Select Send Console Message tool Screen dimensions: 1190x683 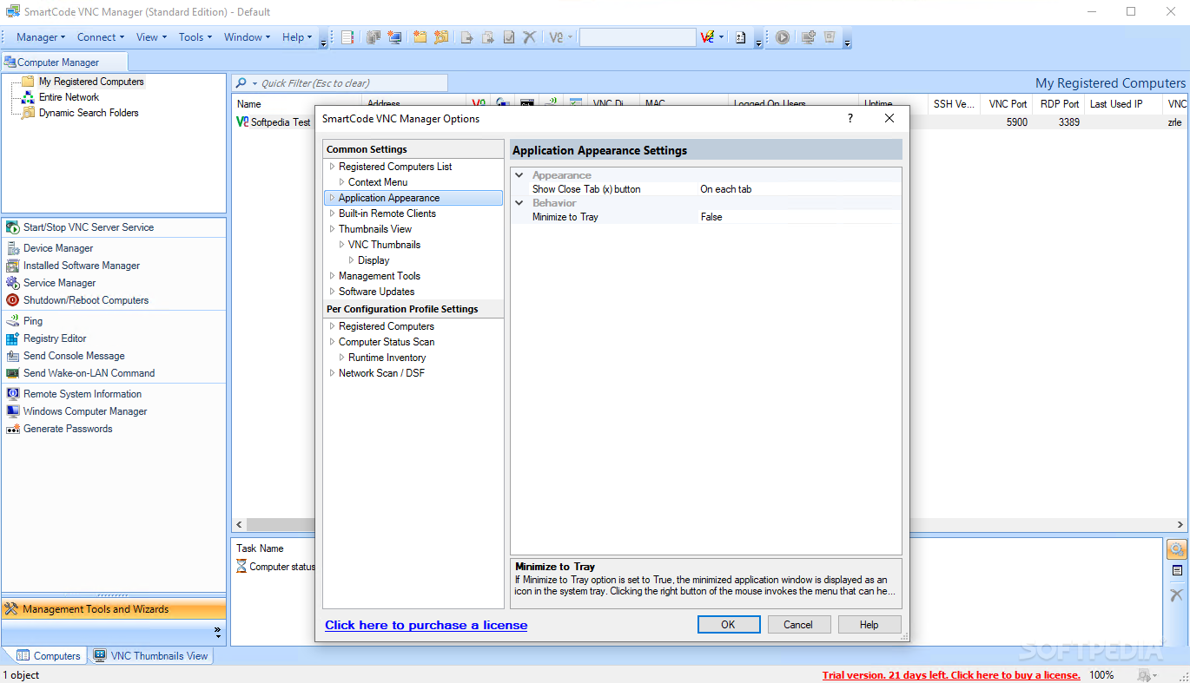pyautogui.click(x=74, y=356)
